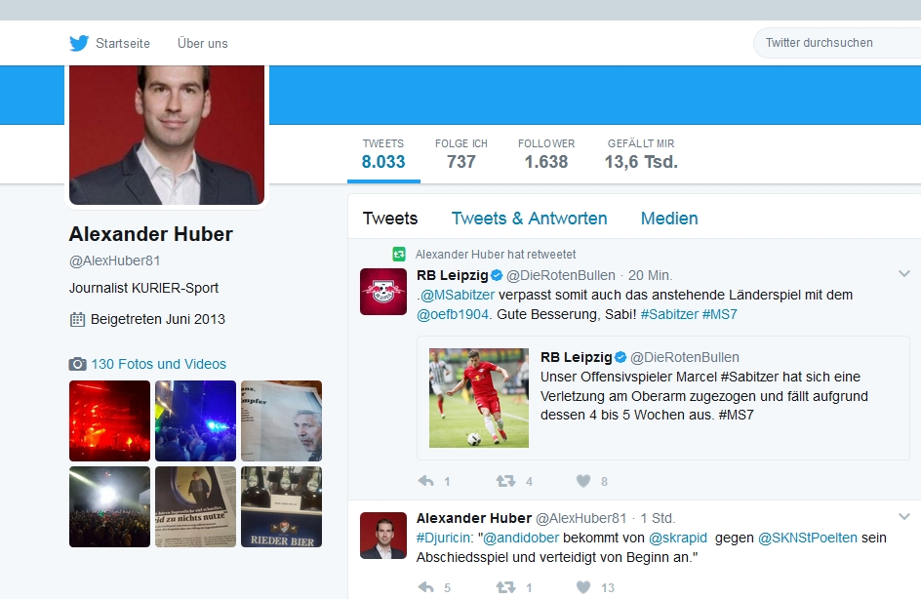Click the verified badge in quoted tweet
The width and height of the screenshot is (921, 599).
tap(621, 357)
